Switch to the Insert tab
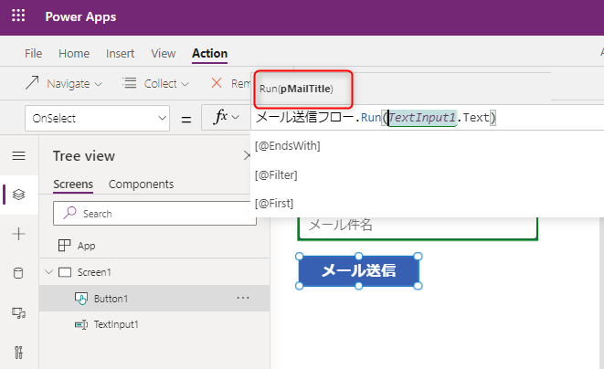604x369 pixels. pos(121,54)
